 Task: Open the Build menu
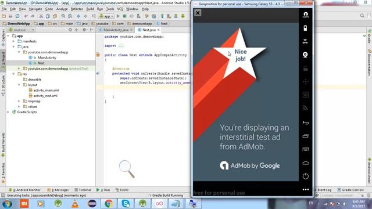point(90,9)
